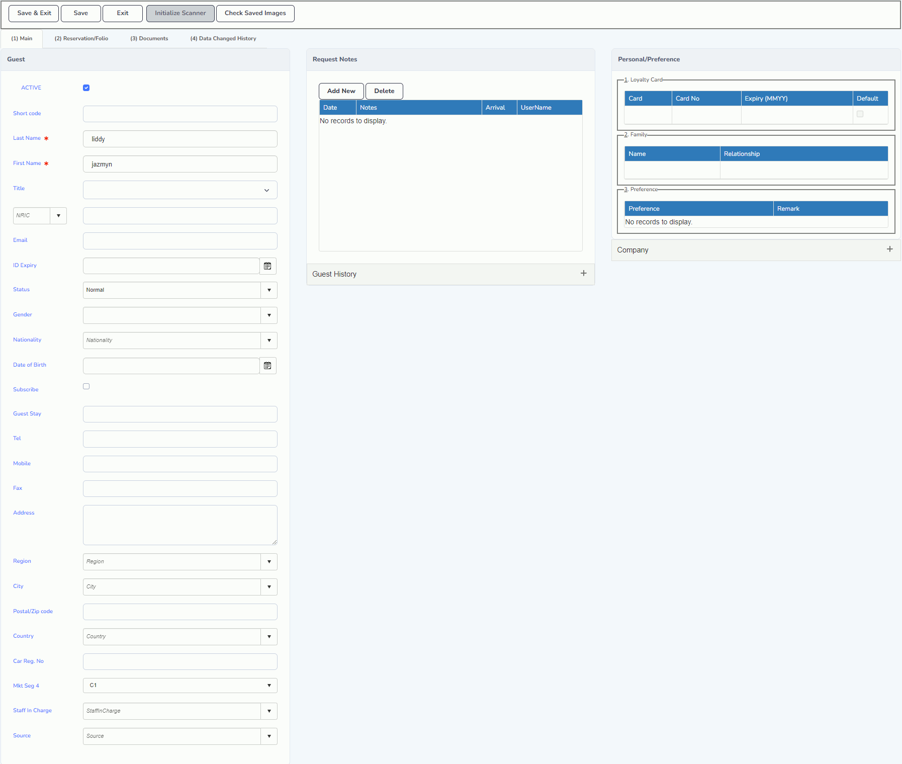Switch to the (1) Main tab
This screenshot has width=902, height=764.
[x=22, y=39]
